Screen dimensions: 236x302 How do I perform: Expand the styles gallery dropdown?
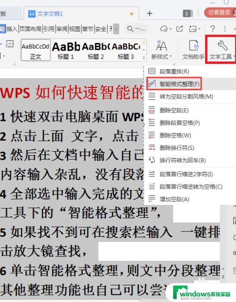[x=143, y=57]
